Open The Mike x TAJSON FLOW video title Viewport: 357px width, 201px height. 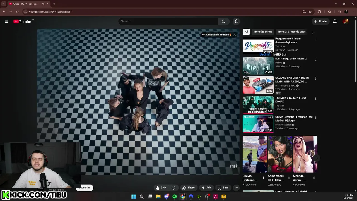coord(291,100)
